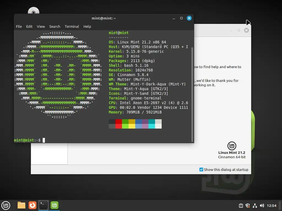This screenshot has width=282, height=211.
Task: Open the Edit menu in terminal
Action: [x=29, y=27]
